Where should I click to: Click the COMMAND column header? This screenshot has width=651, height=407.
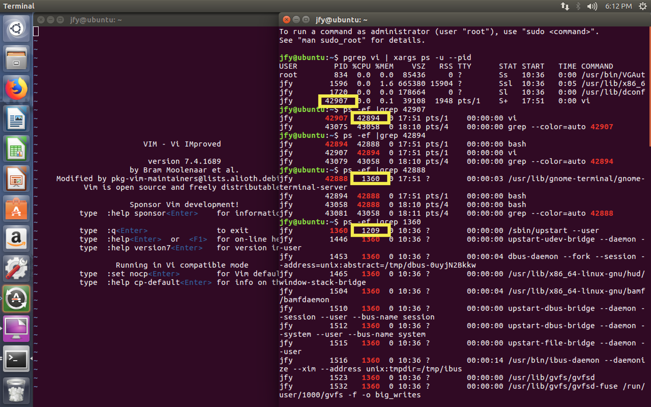597,66
